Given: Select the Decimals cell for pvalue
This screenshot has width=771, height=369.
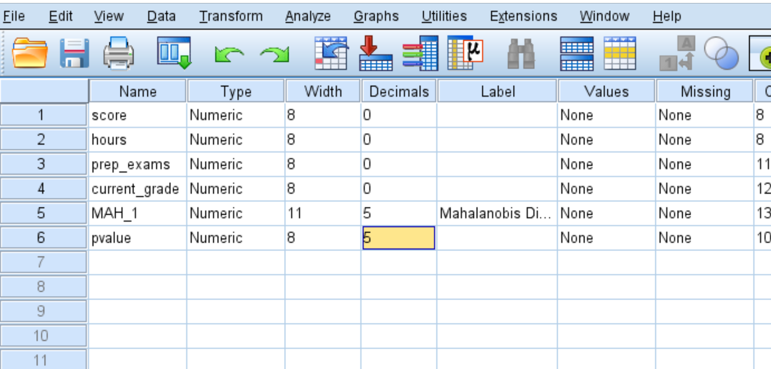Looking at the screenshot, I should 399,238.
